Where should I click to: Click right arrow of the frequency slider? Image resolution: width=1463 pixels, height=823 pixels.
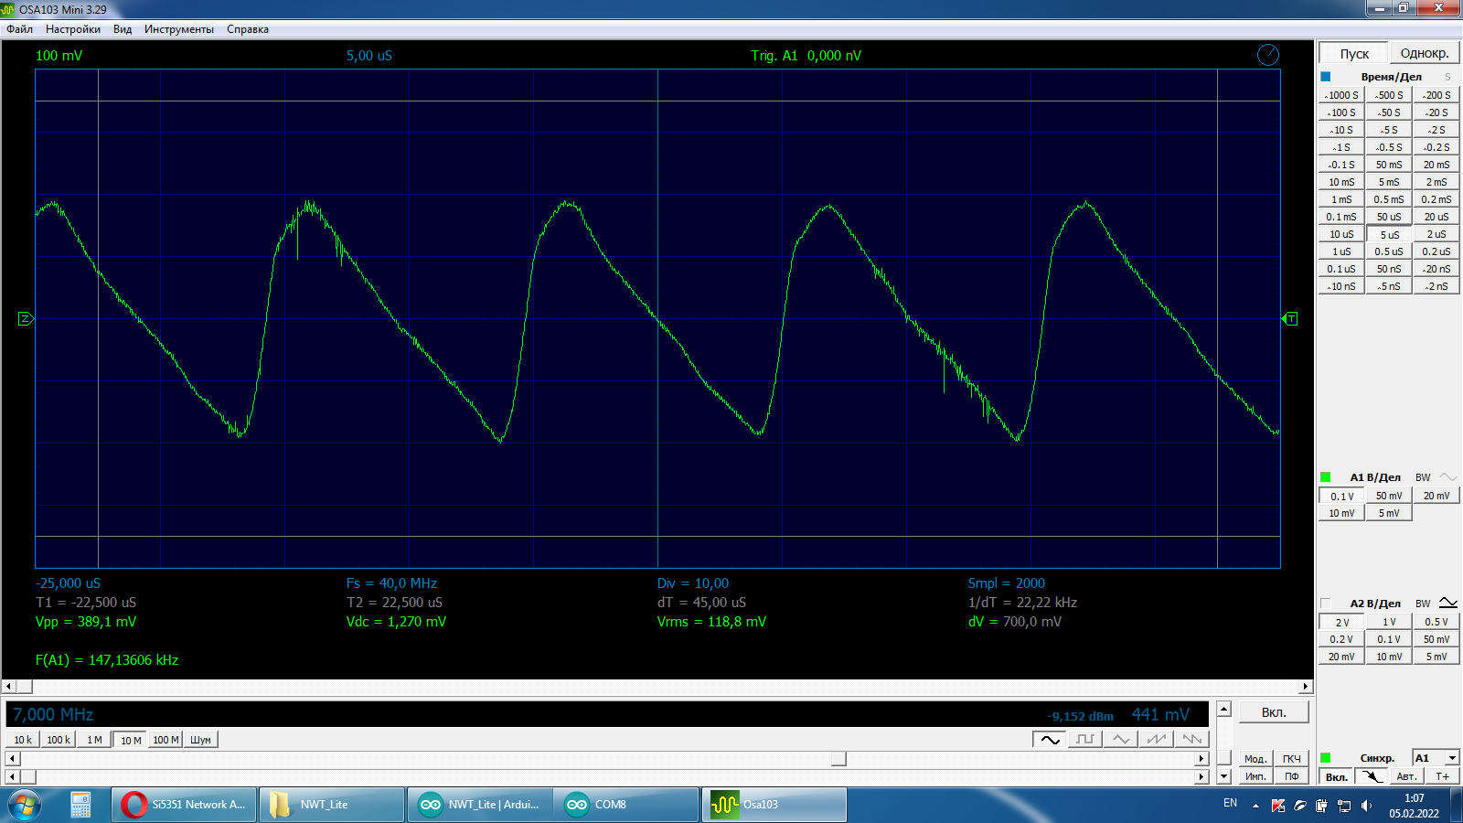coord(1202,759)
